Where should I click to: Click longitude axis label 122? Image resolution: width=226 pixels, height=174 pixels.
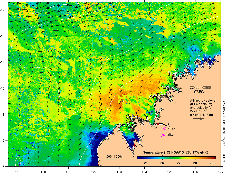(x=94, y=172)
